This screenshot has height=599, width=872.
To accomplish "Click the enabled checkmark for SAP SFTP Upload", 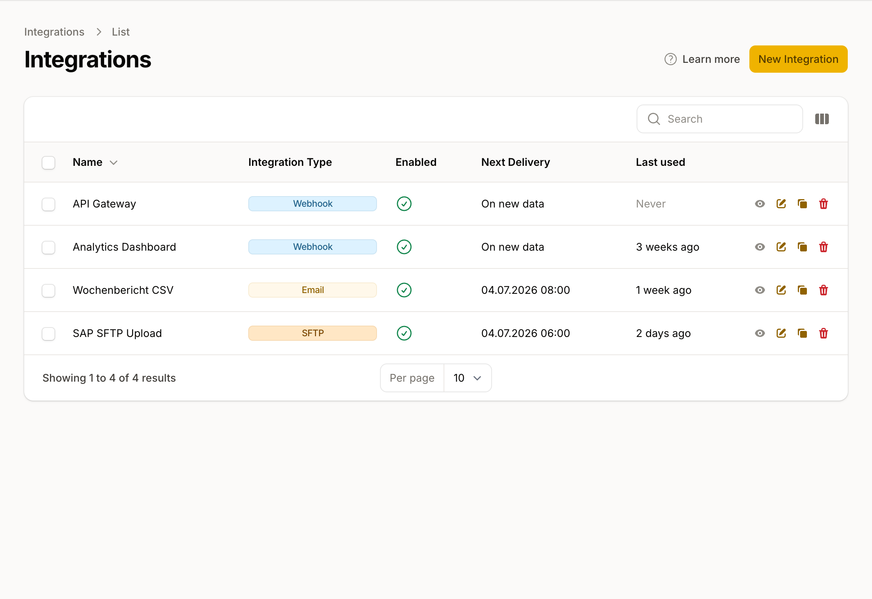I will [x=404, y=334].
